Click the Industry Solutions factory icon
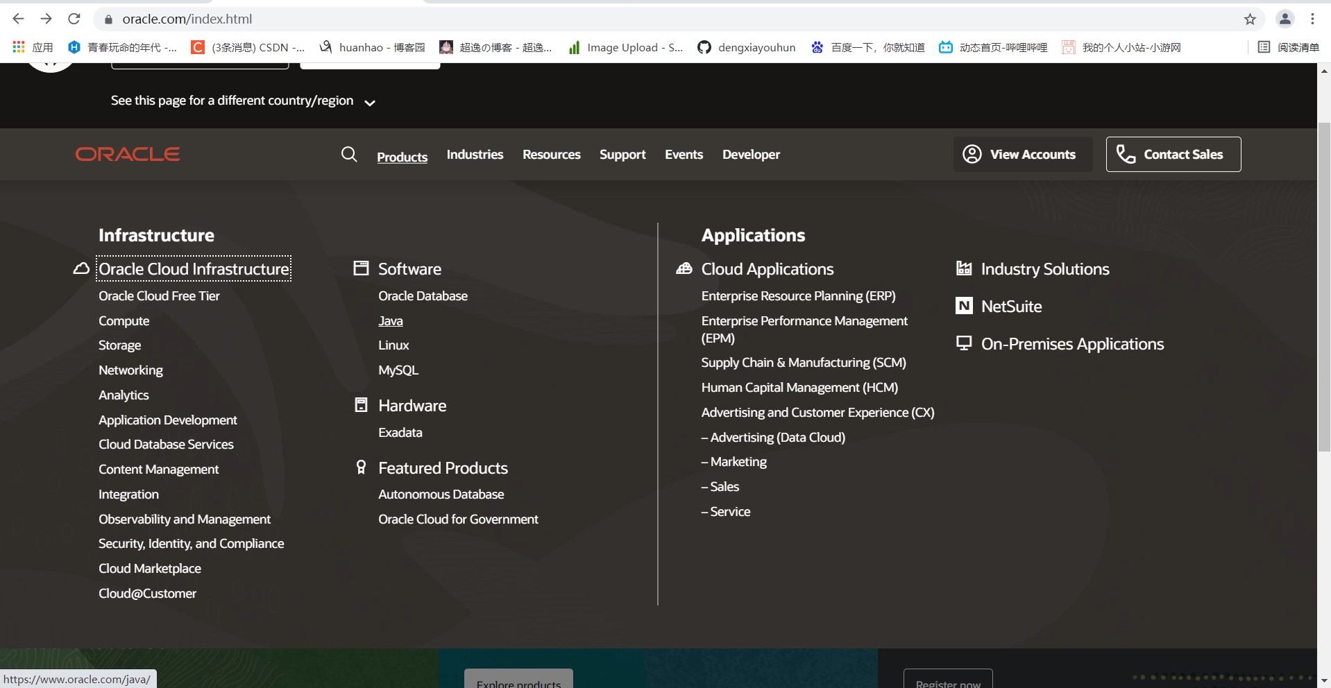 click(x=964, y=268)
